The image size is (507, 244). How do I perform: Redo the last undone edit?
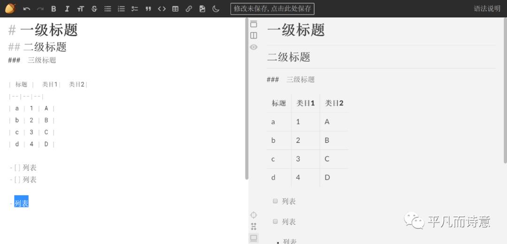40,9
